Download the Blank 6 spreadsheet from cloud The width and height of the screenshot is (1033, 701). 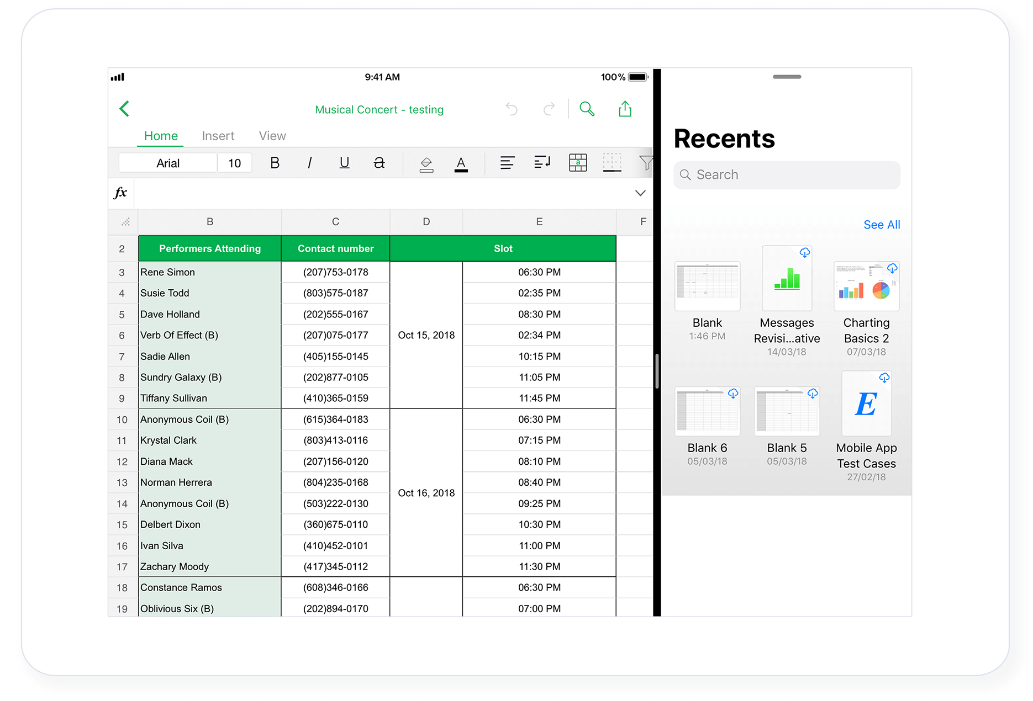[734, 394]
